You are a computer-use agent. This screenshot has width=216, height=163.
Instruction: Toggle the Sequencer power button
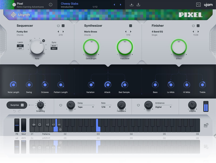coord(58,26)
